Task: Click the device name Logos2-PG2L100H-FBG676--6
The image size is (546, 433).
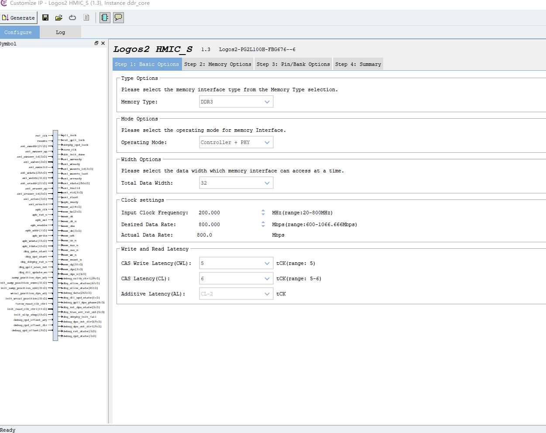Action: [257, 49]
